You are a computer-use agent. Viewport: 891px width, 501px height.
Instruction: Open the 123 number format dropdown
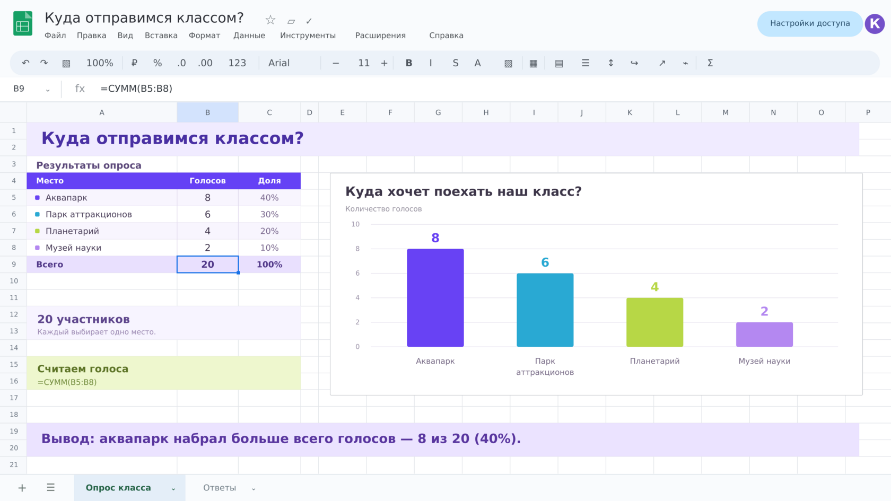237,63
